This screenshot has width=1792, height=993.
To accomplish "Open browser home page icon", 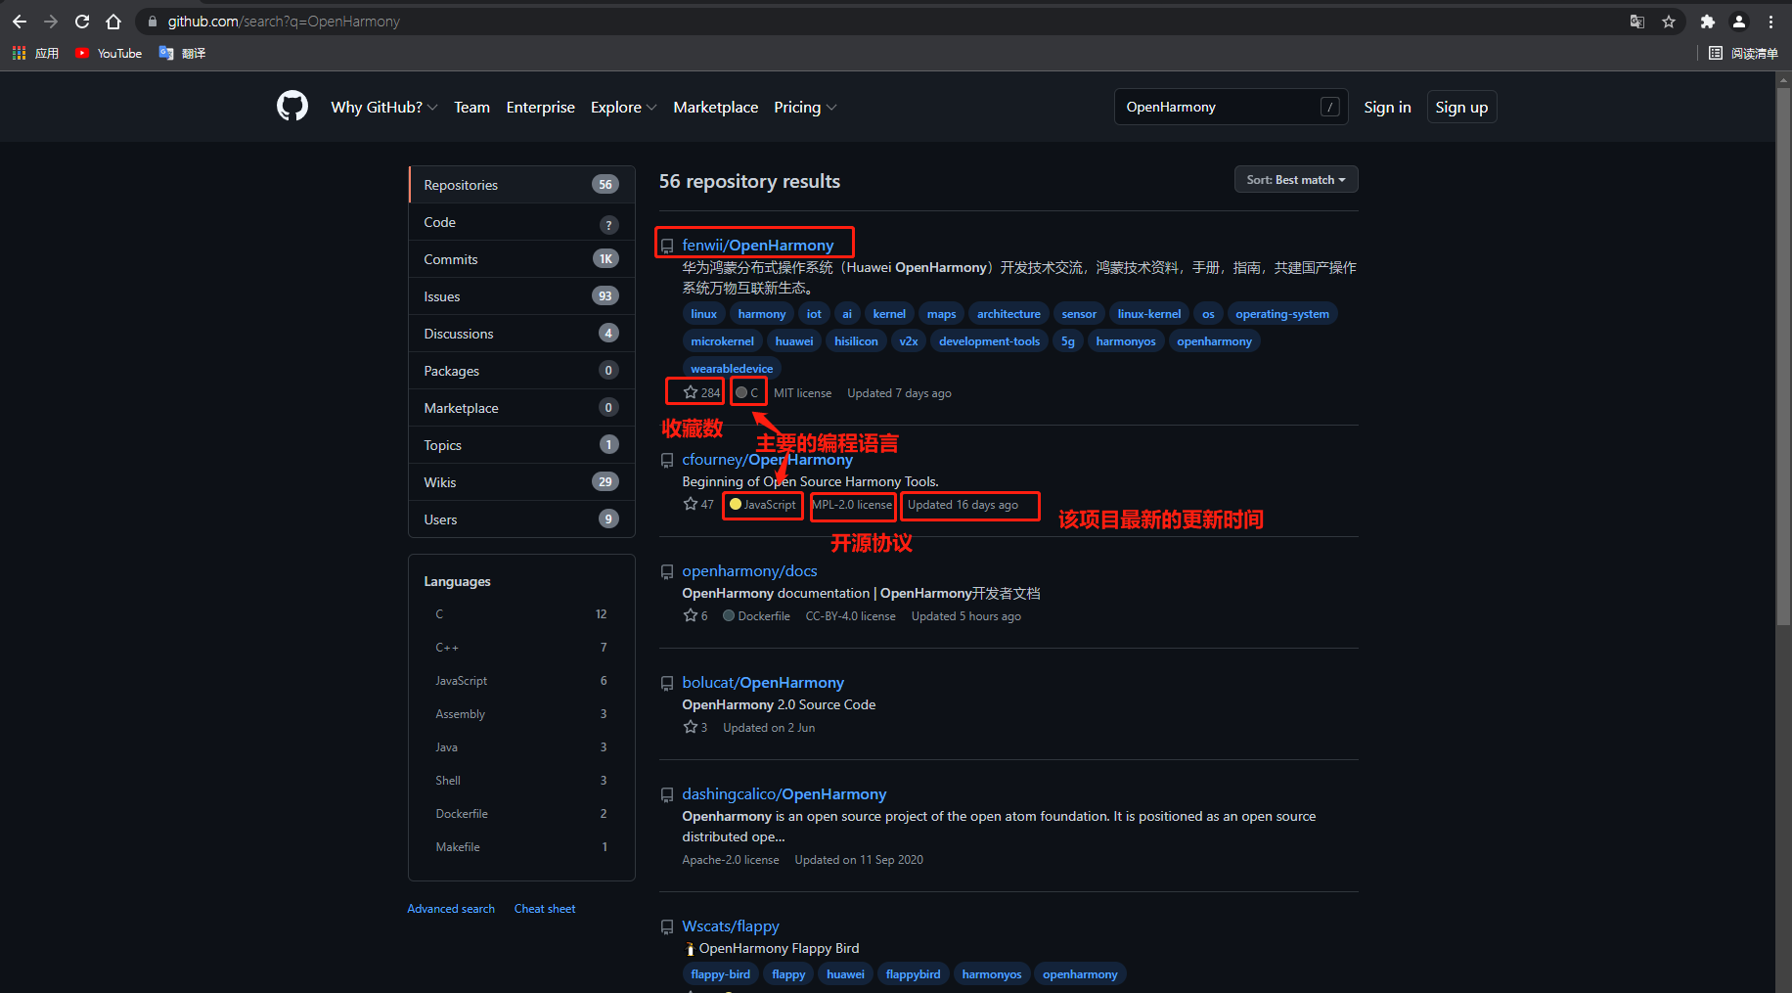I will (x=113, y=22).
